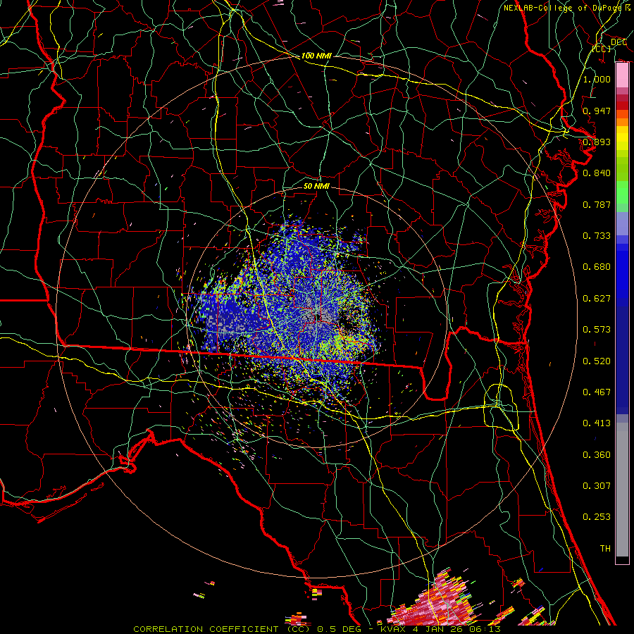Click the 0.947 legend value
The image size is (634, 634).
point(597,111)
